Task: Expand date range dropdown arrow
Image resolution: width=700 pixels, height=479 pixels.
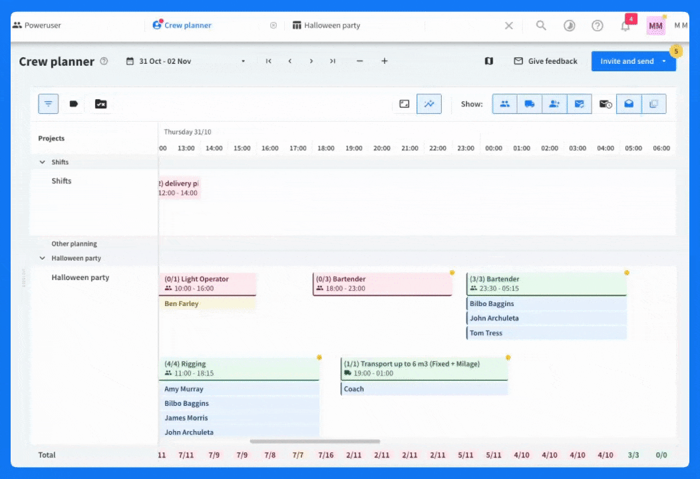Action: point(244,61)
